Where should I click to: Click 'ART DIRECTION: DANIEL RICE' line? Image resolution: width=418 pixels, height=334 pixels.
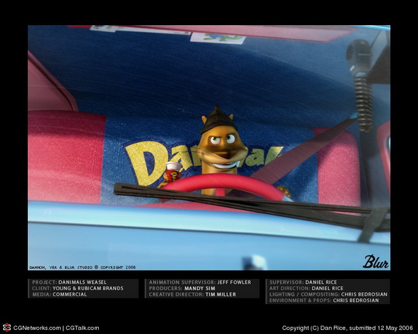[x=307, y=289]
